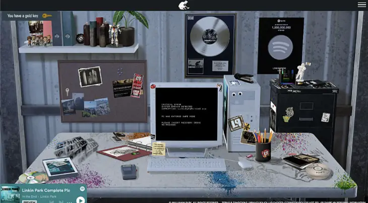Viewport: 368px width, 203px height.
Task: Click the black book on the desk
Action: pyautogui.click(x=300, y=161)
